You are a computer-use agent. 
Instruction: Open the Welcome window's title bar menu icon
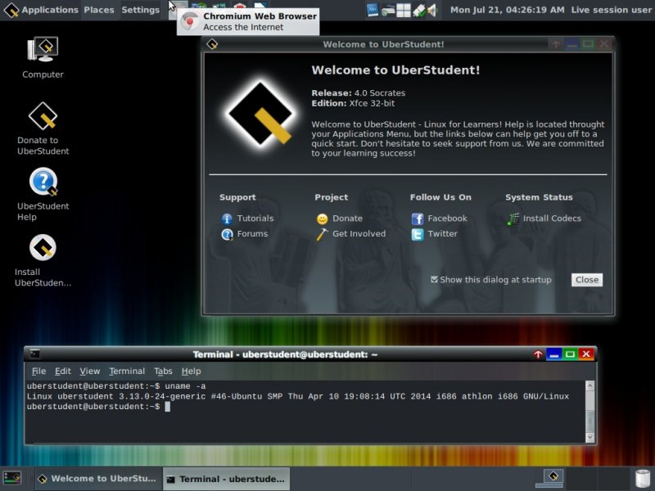[x=212, y=44]
